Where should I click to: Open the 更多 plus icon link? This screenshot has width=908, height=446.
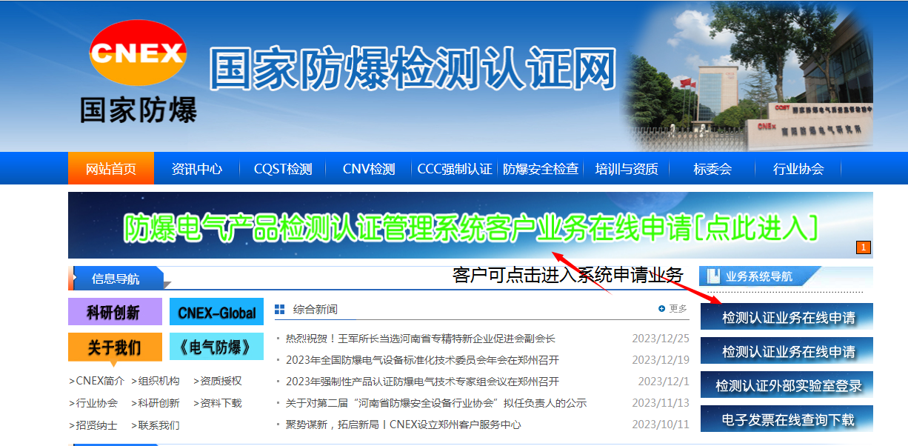[x=672, y=309]
